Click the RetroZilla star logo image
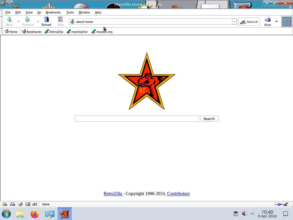This screenshot has width=293, height=220. tap(147, 81)
